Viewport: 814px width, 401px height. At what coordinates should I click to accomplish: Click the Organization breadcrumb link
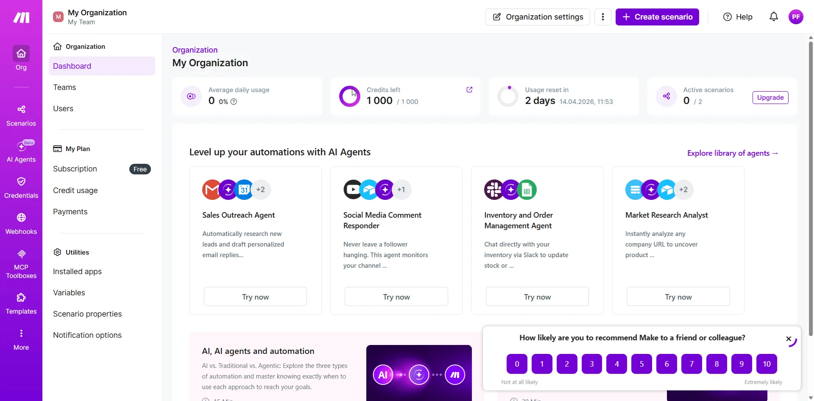195,50
